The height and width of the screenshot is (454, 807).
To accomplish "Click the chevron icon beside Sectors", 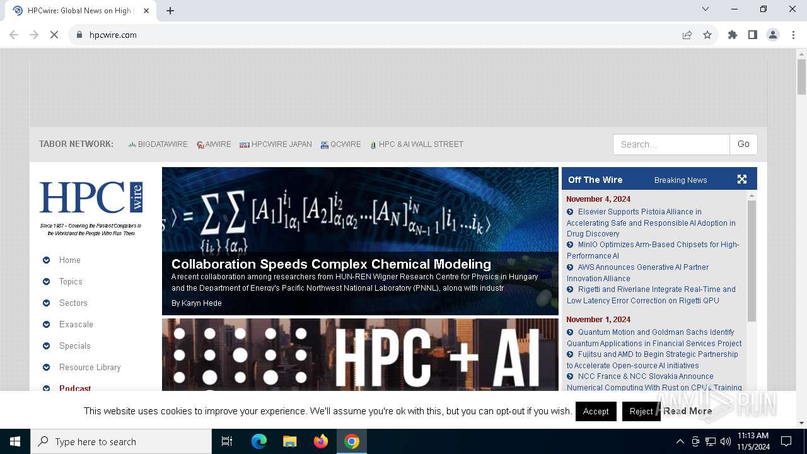I will (46, 303).
